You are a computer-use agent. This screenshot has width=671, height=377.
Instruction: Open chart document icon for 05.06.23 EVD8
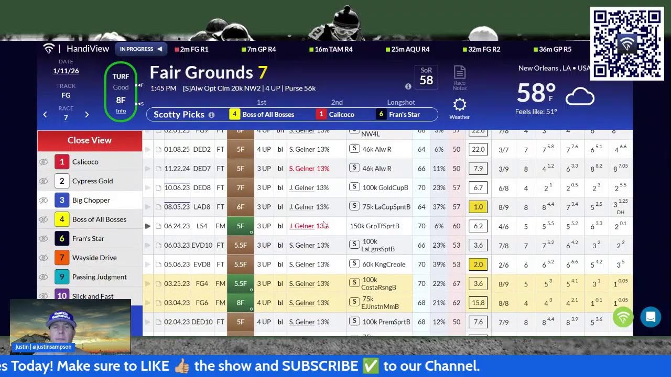pos(158,264)
